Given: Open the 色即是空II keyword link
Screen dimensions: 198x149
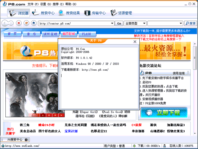Looking at the screenshot, I should click(x=99, y=131).
